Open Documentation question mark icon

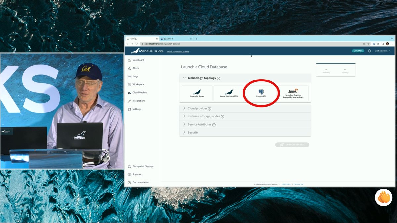click(129, 182)
